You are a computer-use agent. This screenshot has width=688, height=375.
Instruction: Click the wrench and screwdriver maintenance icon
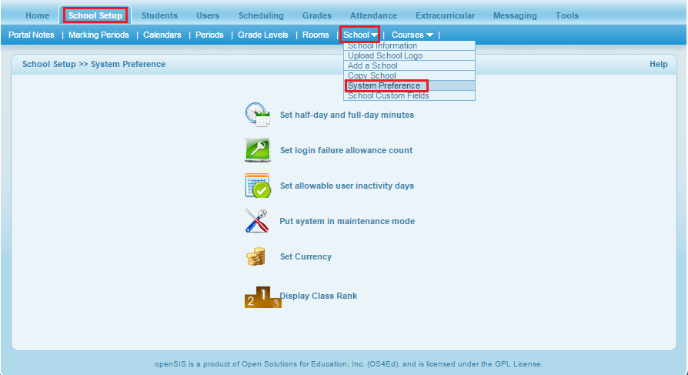257,221
